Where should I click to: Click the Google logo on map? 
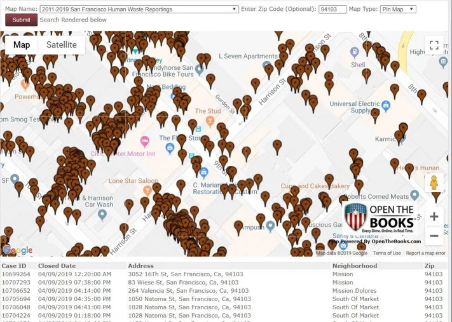pos(18,250)
